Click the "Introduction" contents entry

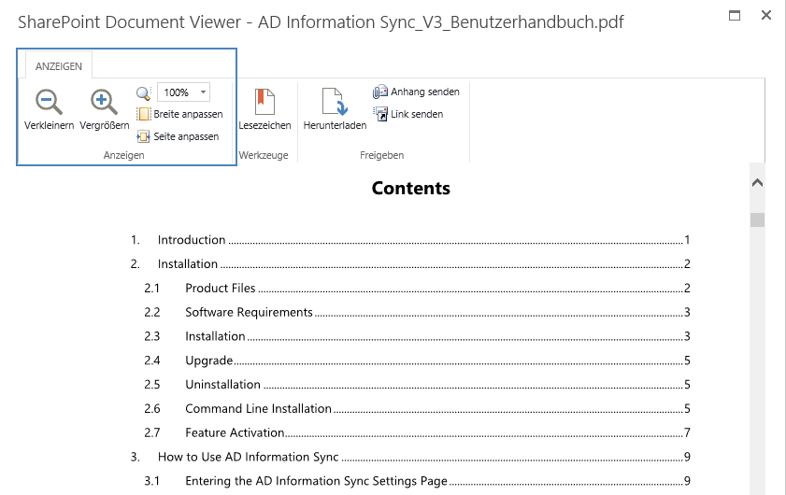pos(410,240)
